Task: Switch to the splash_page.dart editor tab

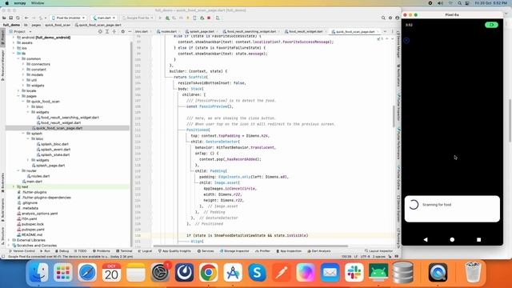Action: [202, 32]
